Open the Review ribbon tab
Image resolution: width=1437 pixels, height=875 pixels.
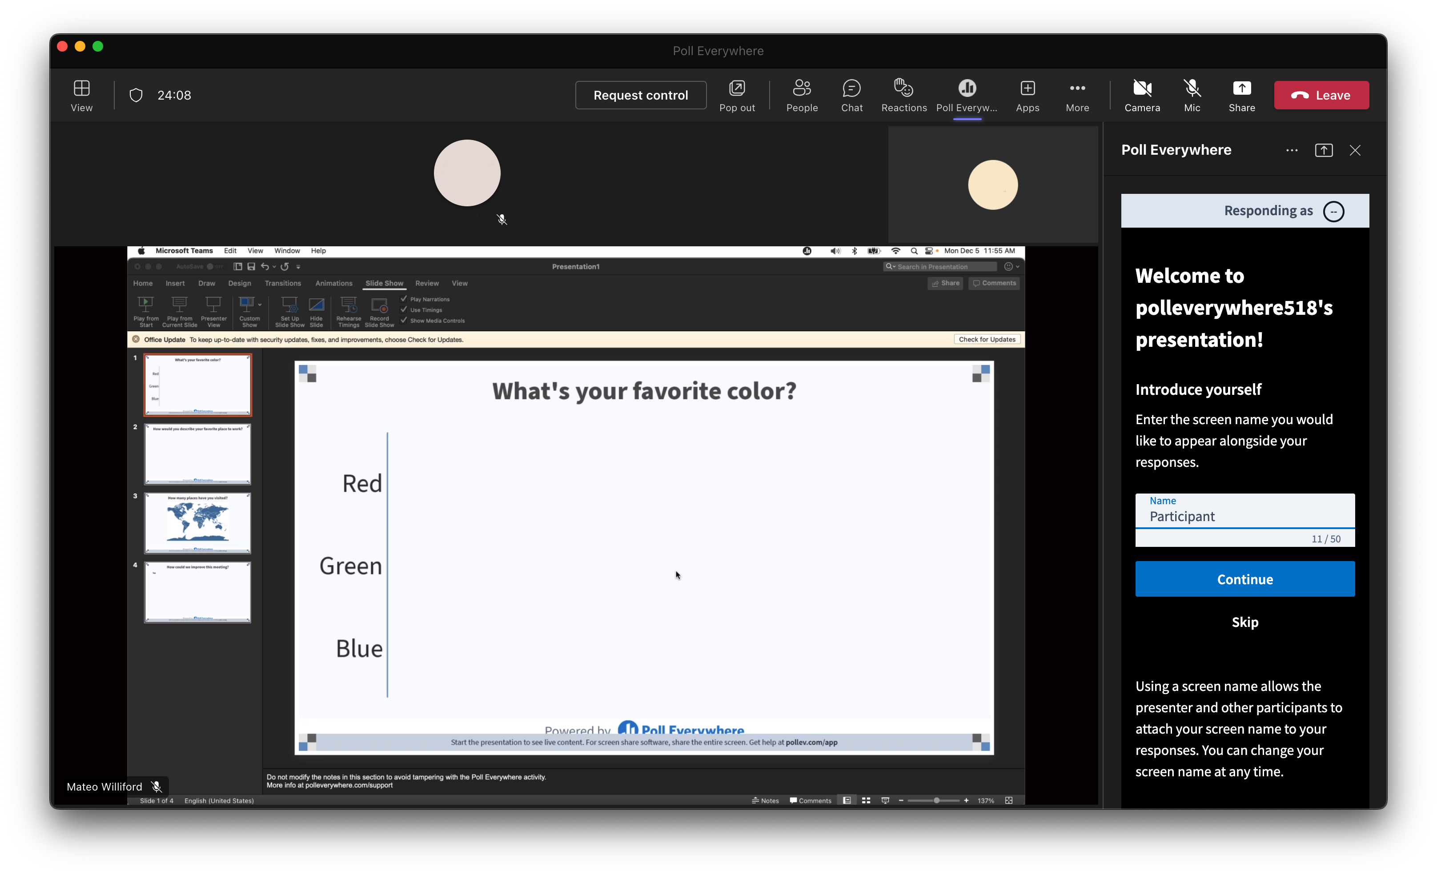(x=427, y=283)
